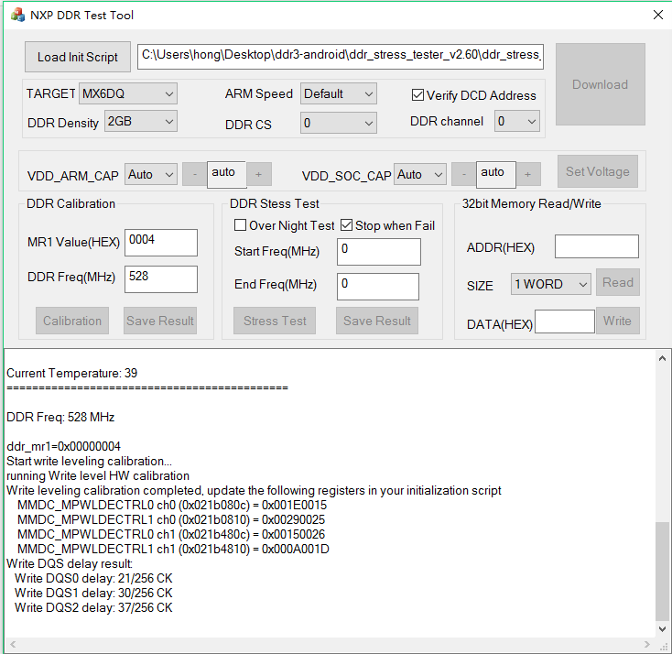Image resolution: width=672 pixels, height=654 pixels.
Task: Increase VDD_ARM_CAP voltage with plus button
Action: click(x=258, y=174)
